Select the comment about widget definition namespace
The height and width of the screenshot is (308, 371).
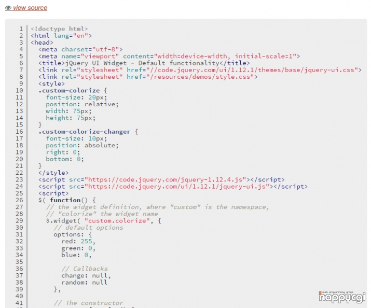pyautogui.click(x=158, y=207)
